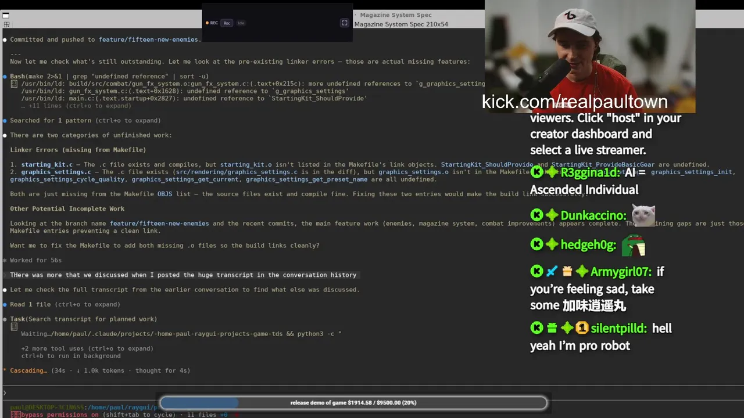
Task: Click the R3ggina1d chat username
Action: tap(590, 172)
